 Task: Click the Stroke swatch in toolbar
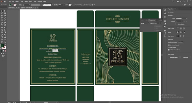click(x=4, y=47)
